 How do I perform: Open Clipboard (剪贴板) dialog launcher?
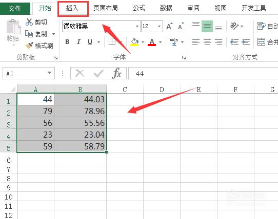click(x=56, y=58)
